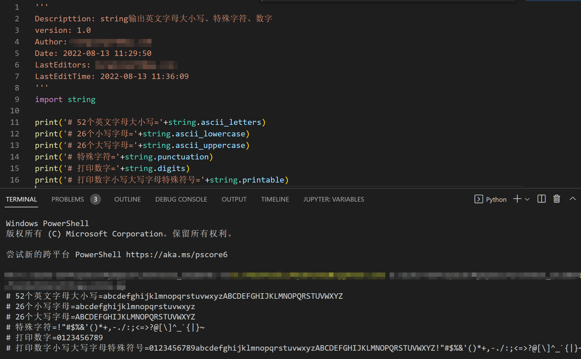Screen dimensions: 581x359
Task: Show the OUTPUT tab
Action: pos(234,199)
